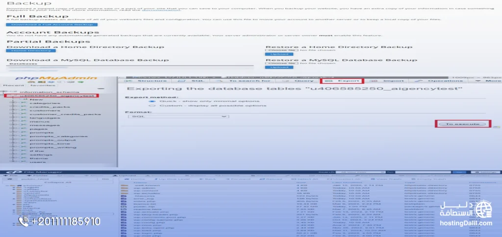Open the More tab dropdown in phpMyAdmin
502x237 pixels.
(488, 81)
